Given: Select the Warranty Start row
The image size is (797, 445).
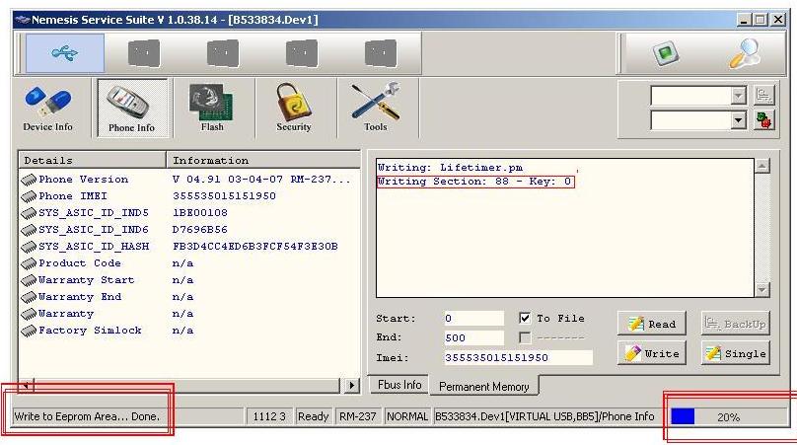Looking at the screenshot, I should [188, 280].
